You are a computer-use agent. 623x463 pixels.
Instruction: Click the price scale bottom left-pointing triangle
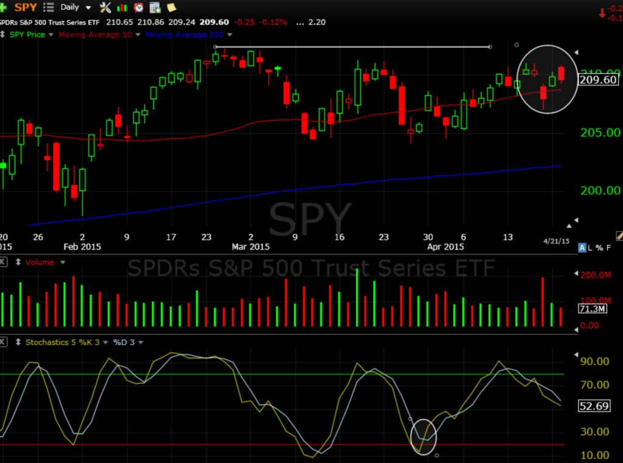click(x=576, y=220)
